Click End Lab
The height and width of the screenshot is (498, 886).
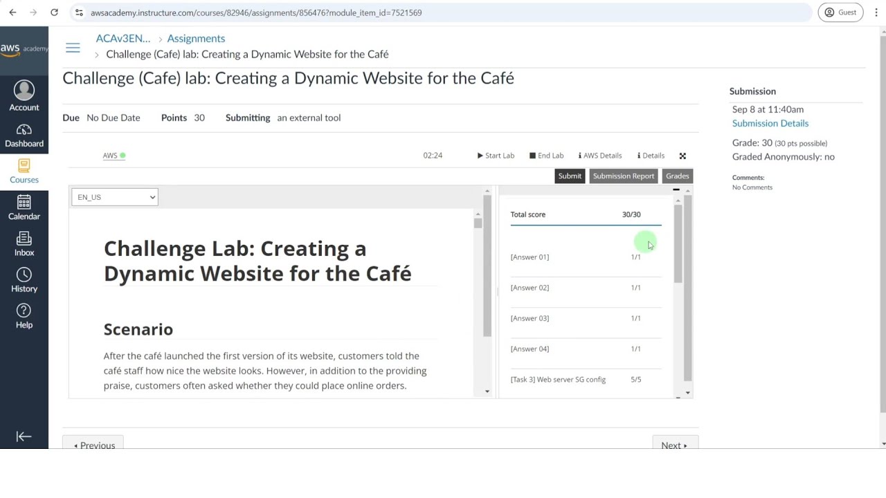[546, 156]
